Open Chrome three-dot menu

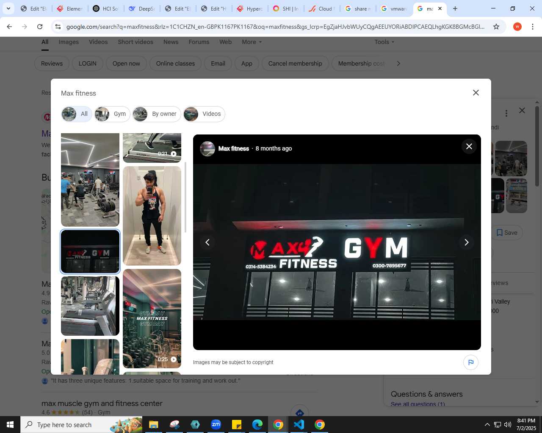(x=533, y=27)
